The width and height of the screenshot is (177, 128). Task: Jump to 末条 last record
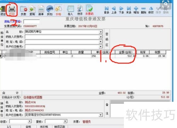(129, 10)
